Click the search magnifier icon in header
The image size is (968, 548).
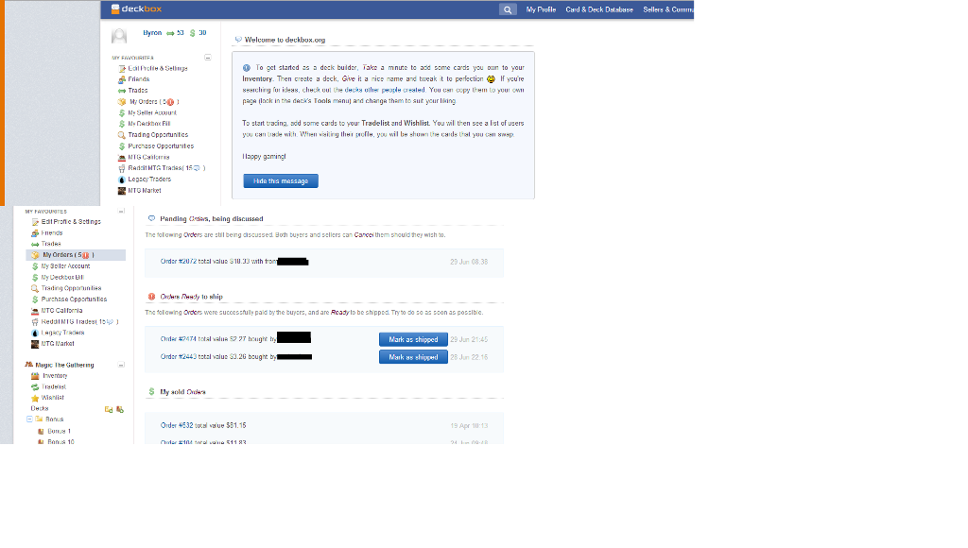tap(509, 9)
